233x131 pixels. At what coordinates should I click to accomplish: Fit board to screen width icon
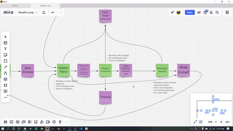210,122
